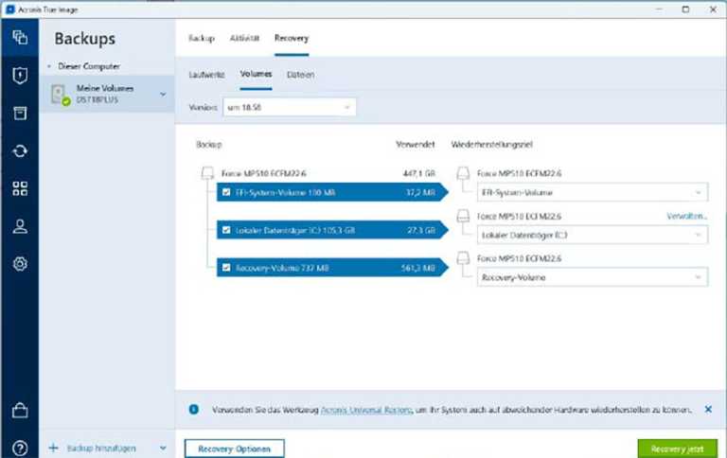
Task: Select the Meine Volumes backup entry
Action: 107,94
